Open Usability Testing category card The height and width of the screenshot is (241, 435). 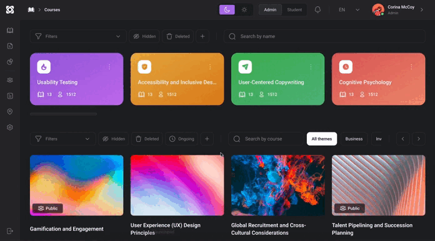coord(77,79)
